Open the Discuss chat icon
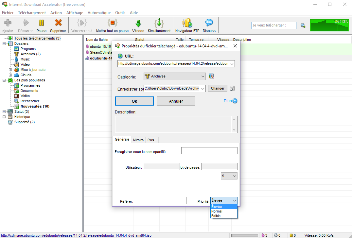Screen dimensions: 352x238 click(x=209, y=23)
